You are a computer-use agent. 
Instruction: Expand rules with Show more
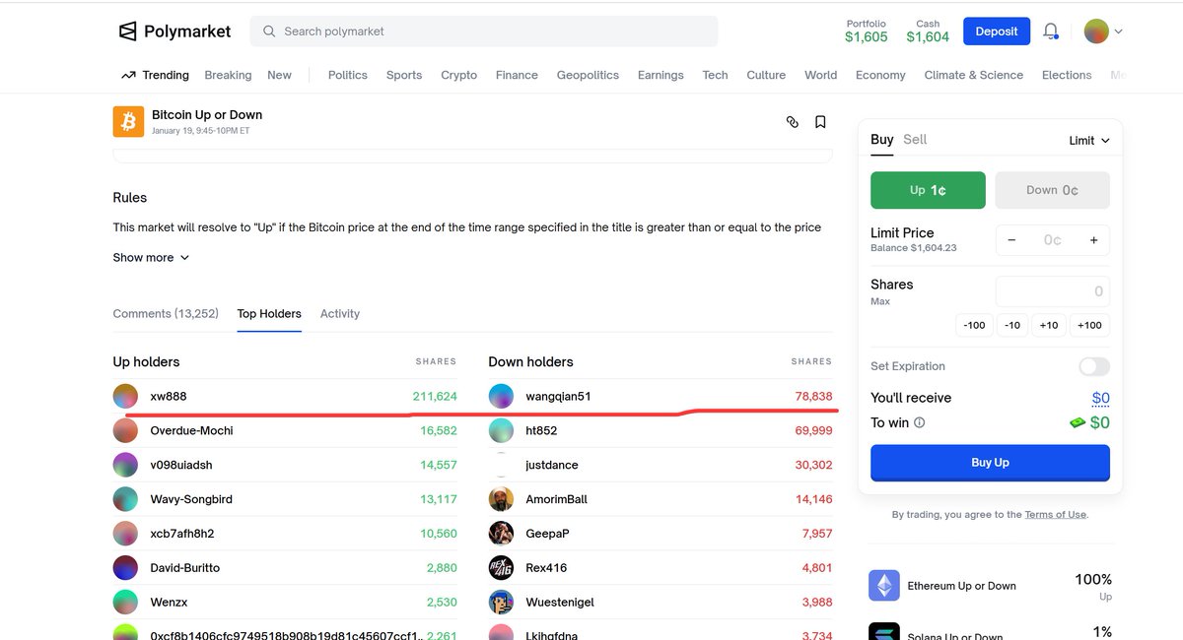(x=151, y=258)
